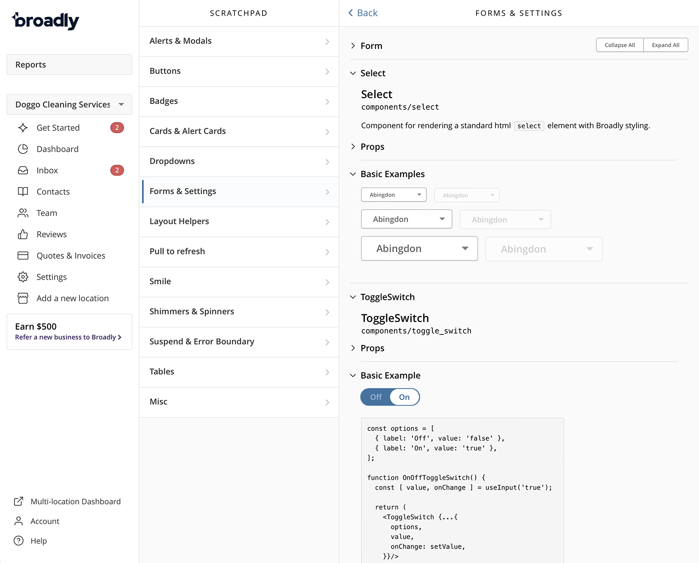Click the Quotes & Invoices card icon
Viewport: 699px width, 563px height.
tap(23, 256)
